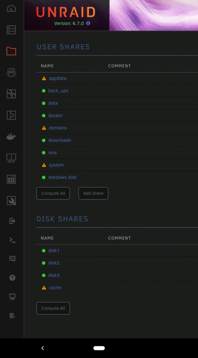Open the Apps icon below Plugins

point(11,115)
